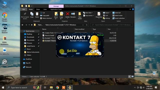This screenshot has height=90, width=160.
Task: Switch to Large icons view in the status bar
Action: point(132,76)
